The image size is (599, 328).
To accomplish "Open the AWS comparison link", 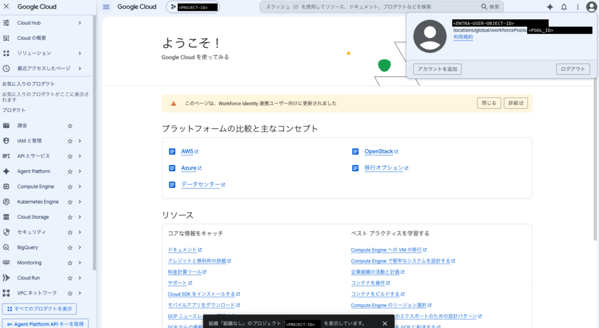I will click(x=190, y=152).
